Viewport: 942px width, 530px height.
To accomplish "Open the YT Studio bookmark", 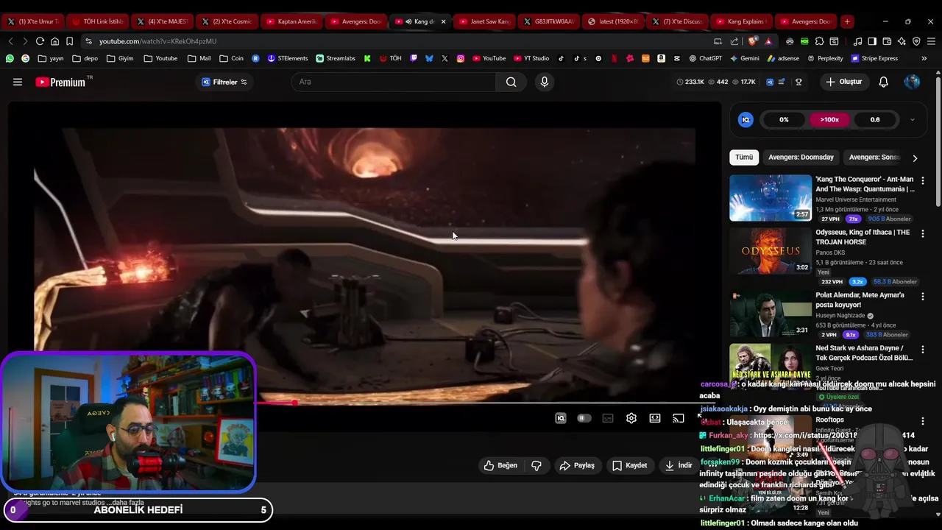I will [x=530, y=58].
